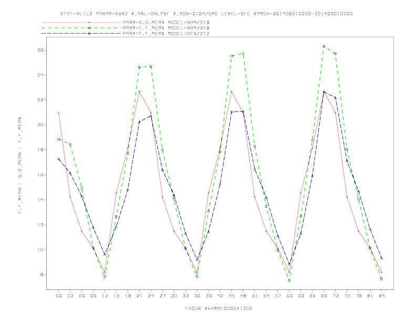Click the green dashed line legend sample
416x322 pixels.
[x=81, y=28]
